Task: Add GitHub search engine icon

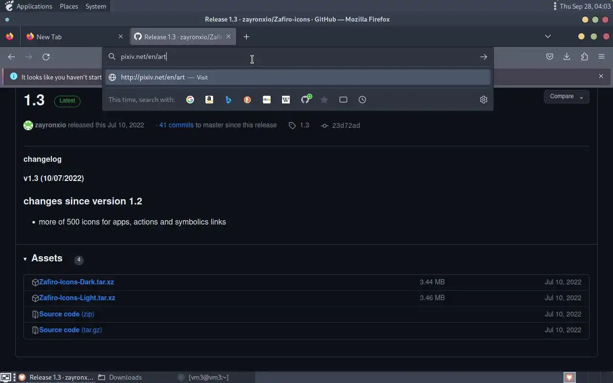Action: pos(306,99)
